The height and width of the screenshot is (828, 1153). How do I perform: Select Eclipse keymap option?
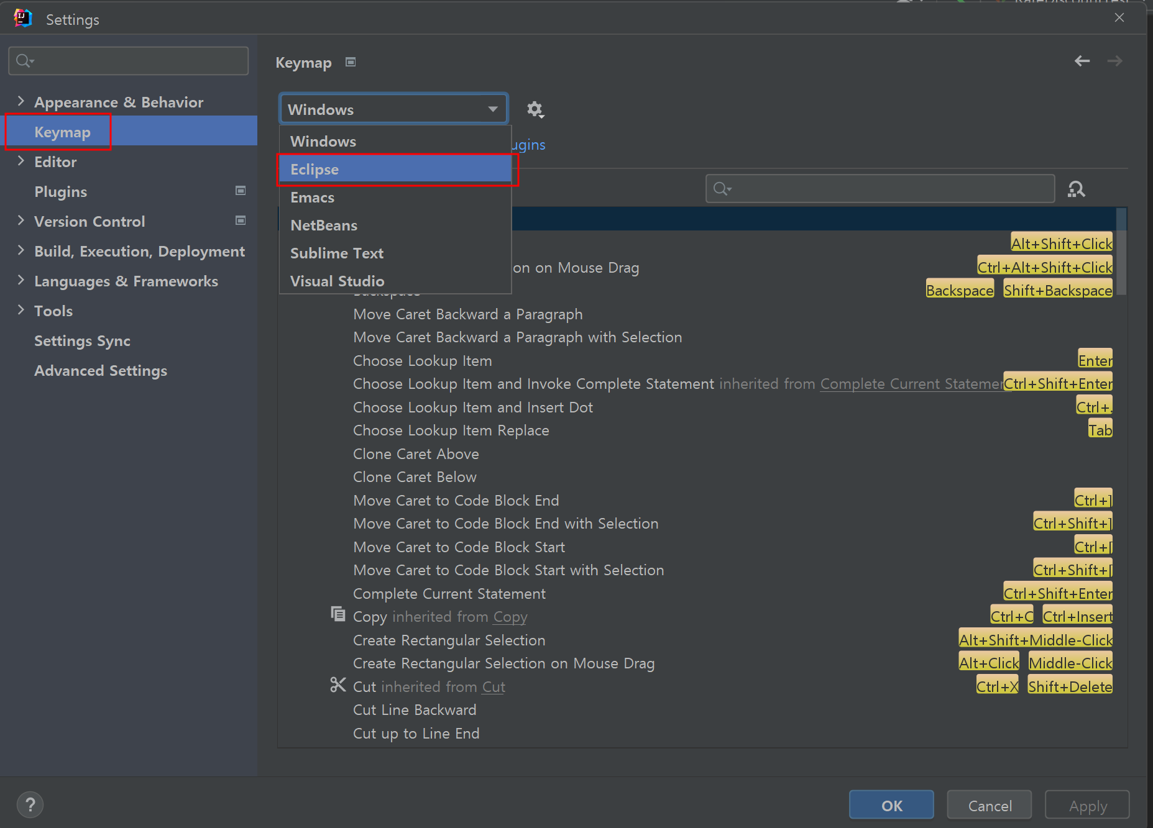[395, 170]
